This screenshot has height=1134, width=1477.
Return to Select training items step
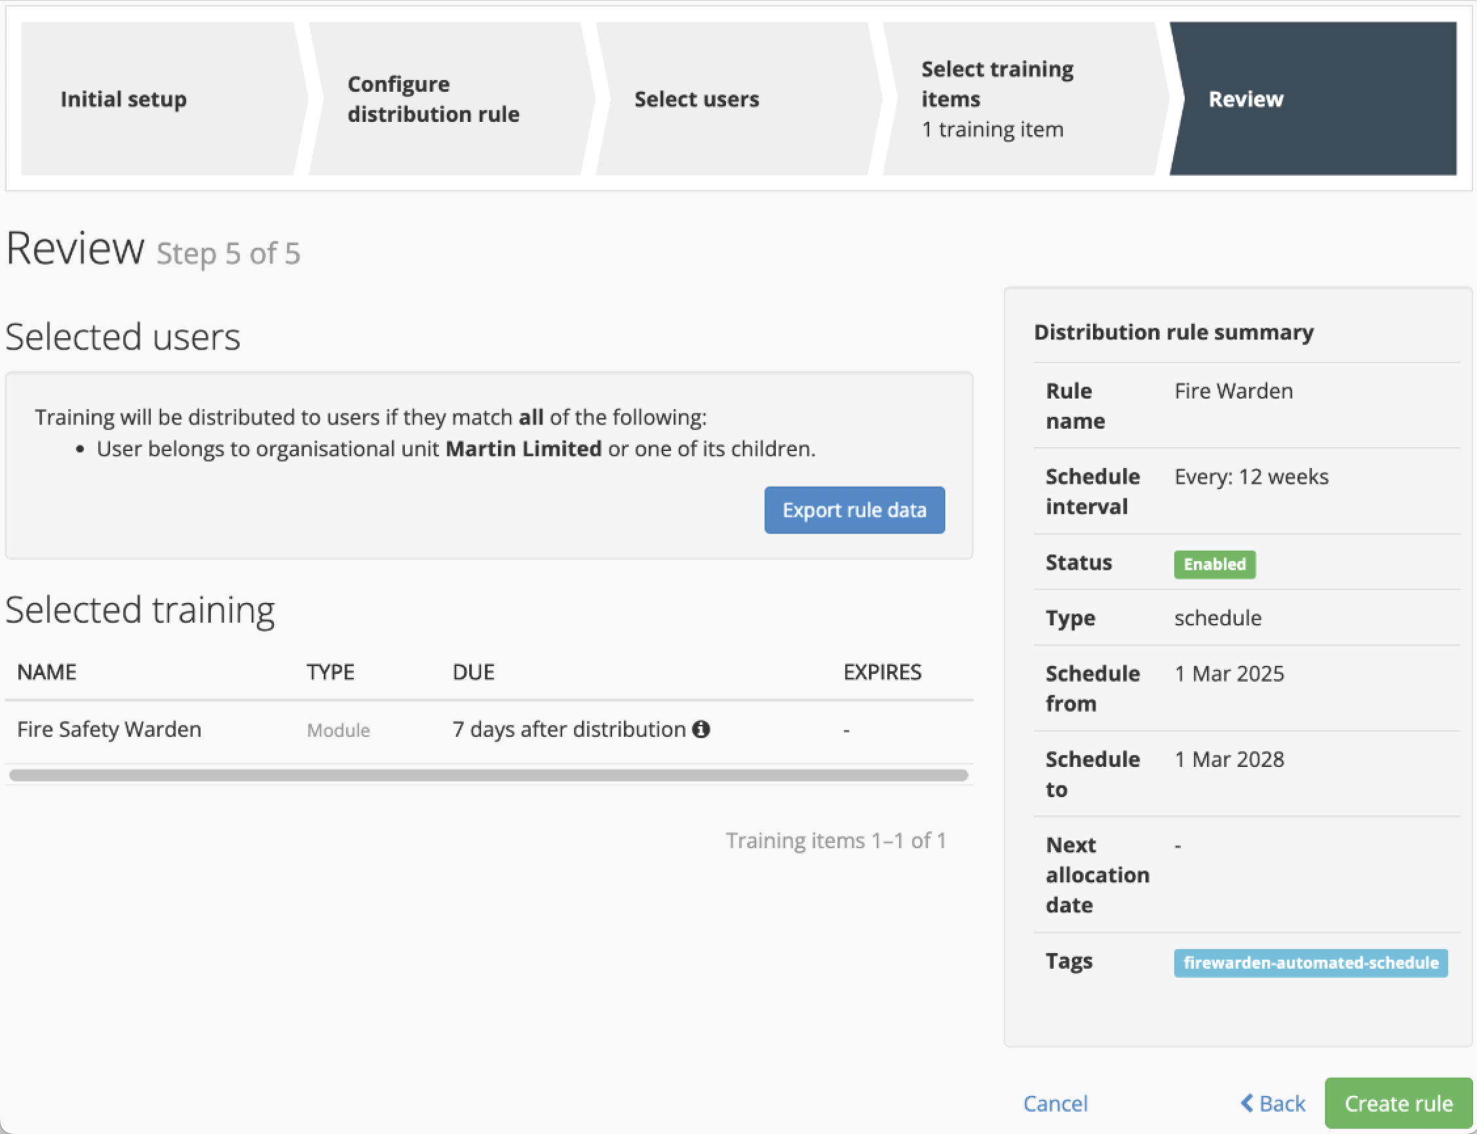(997, 99)
